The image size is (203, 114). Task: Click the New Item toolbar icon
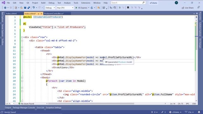coord(16,8)
